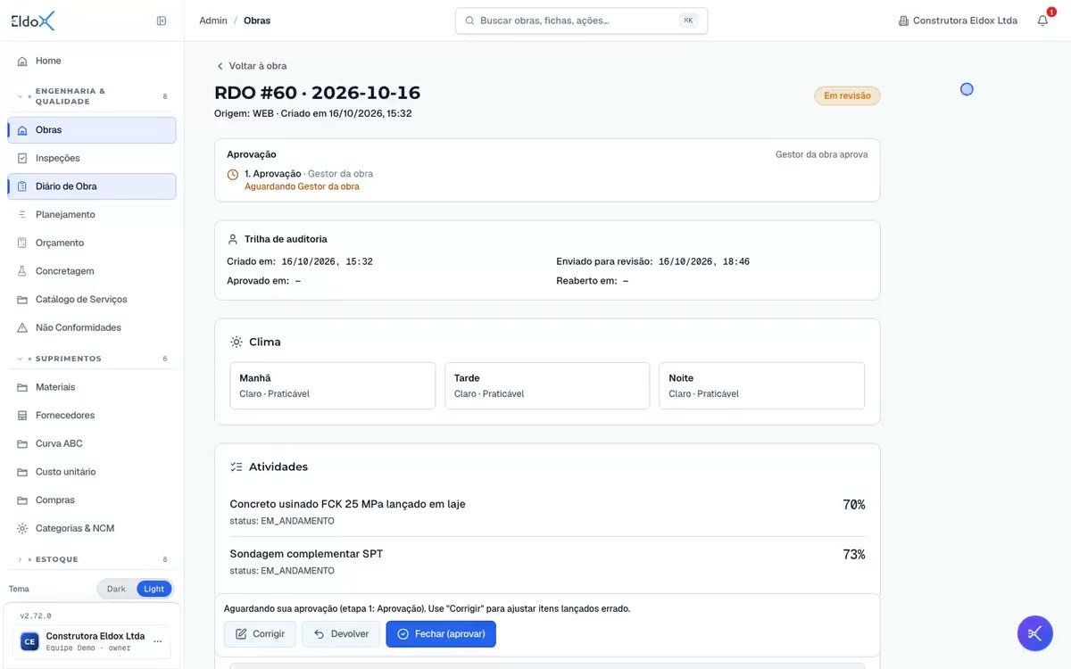Click the Custo unitário folder icon

(22, 472)
